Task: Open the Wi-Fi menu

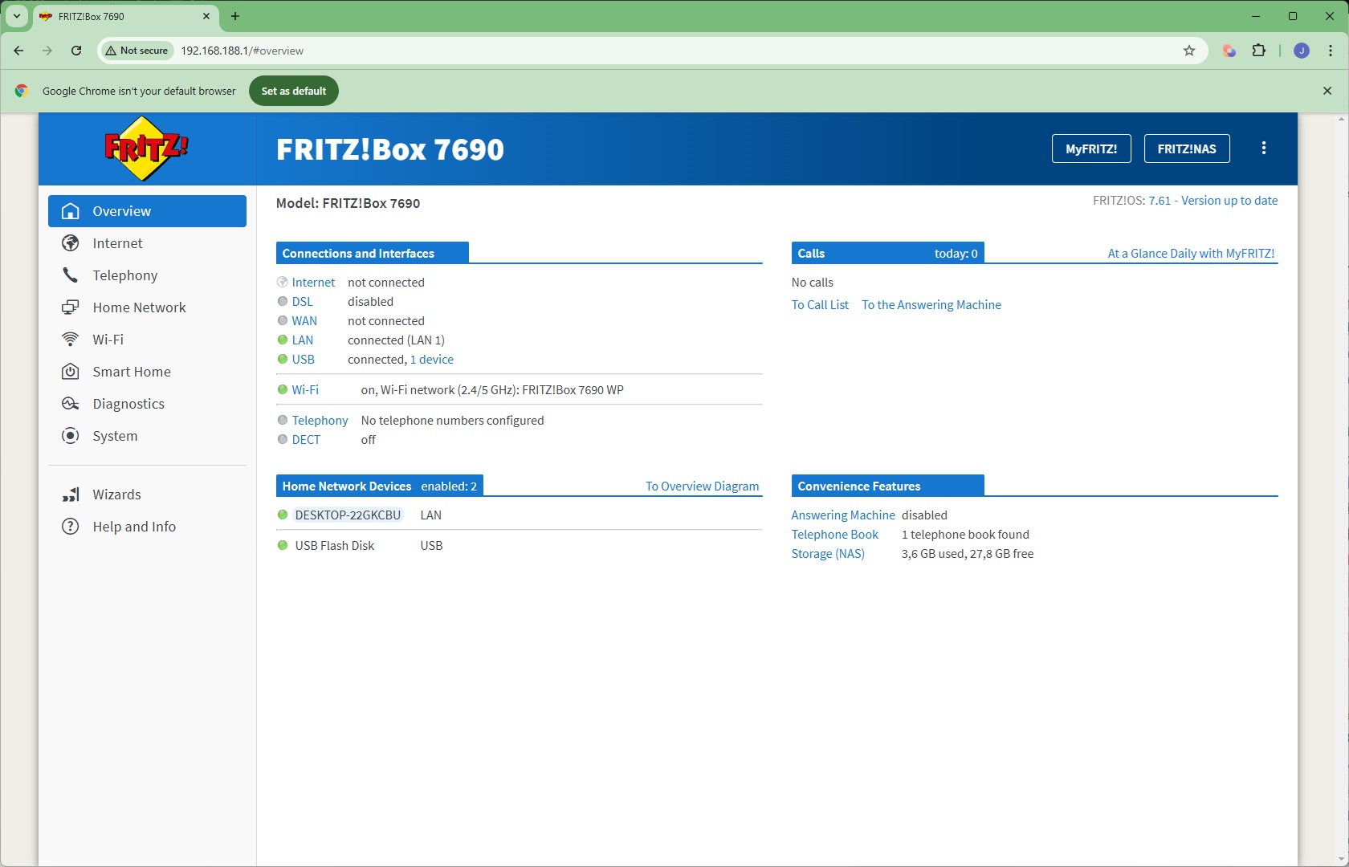Action: (x=147, y=340)
